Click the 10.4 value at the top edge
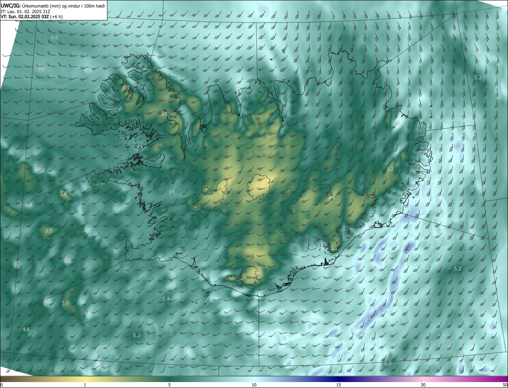508x388 pixels. pyautogui.click(x=263, y=9)
